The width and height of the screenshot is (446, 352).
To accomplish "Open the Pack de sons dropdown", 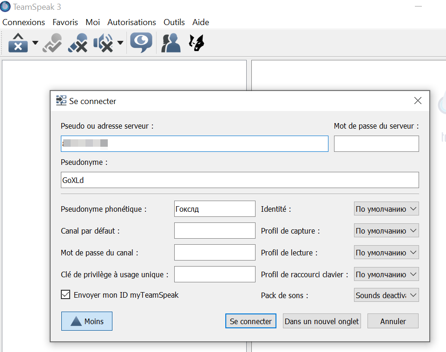I will click(386, 295).
